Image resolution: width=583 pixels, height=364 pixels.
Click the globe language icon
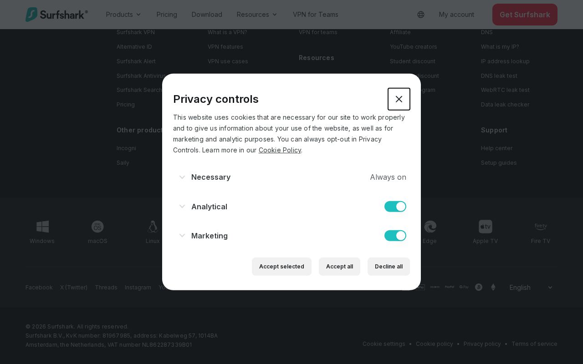(421, 15)
